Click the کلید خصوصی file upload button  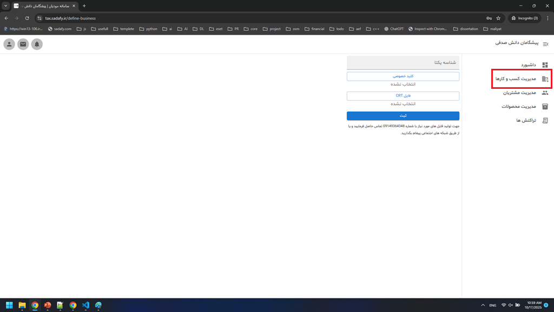[403, 76]
